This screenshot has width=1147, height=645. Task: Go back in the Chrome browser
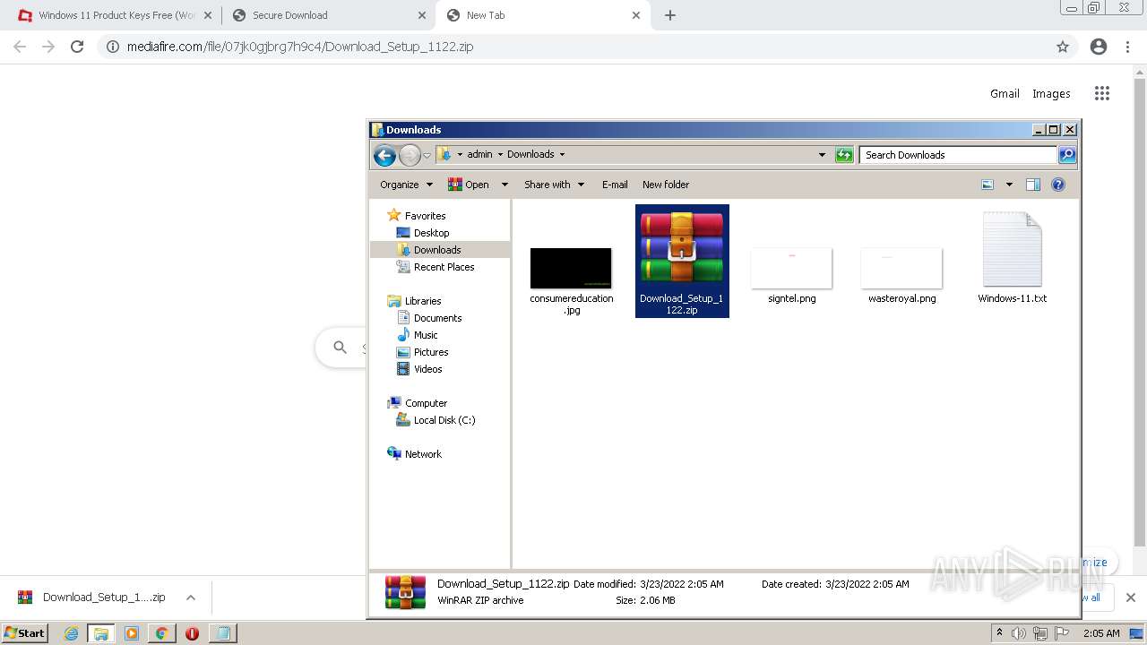pyautogui.click(x=20, y=47)
